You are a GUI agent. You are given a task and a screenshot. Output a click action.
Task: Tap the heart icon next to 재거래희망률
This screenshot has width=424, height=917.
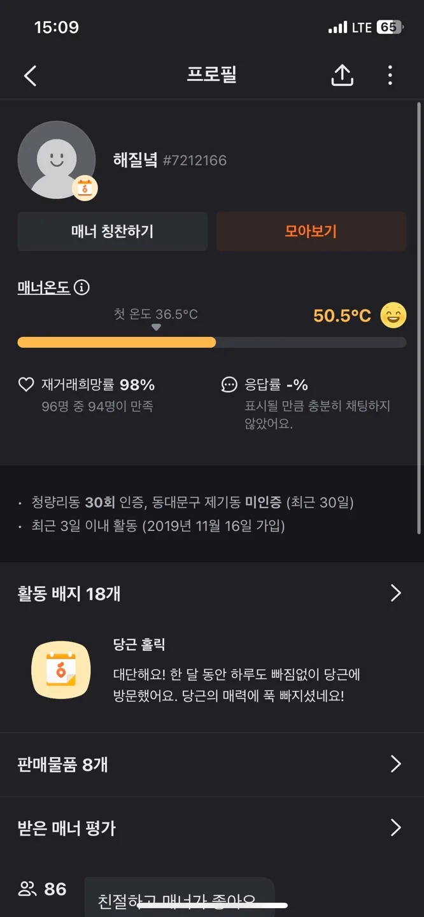25,385
